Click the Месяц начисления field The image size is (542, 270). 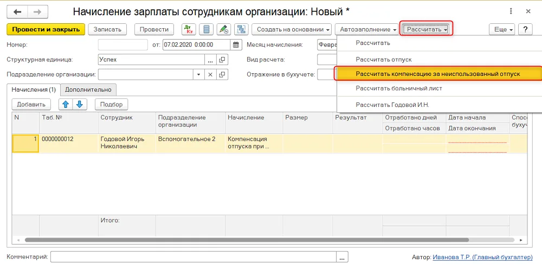pos(327,44)
